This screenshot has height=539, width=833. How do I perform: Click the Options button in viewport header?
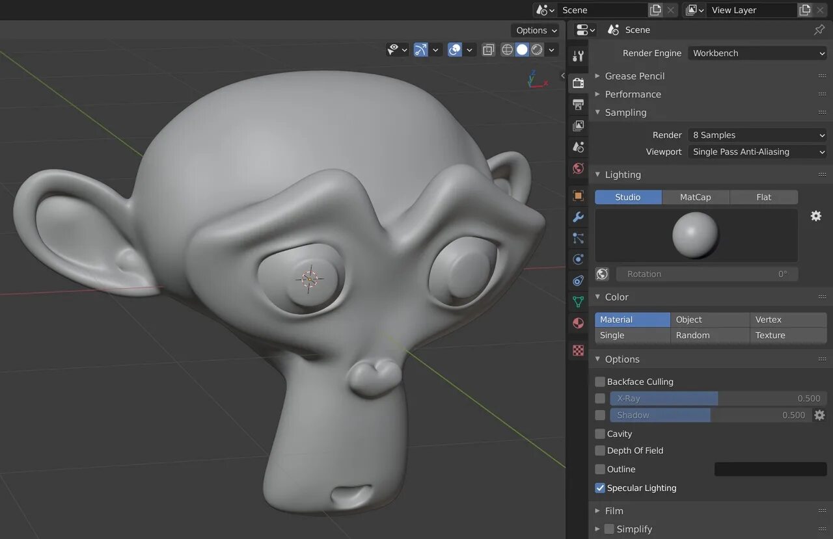pyautogui.click(x=536, y=31)
